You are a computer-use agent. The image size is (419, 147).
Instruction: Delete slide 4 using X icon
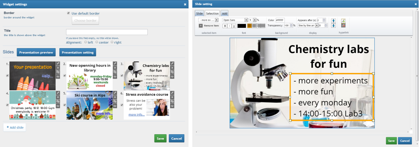(58, 97)
